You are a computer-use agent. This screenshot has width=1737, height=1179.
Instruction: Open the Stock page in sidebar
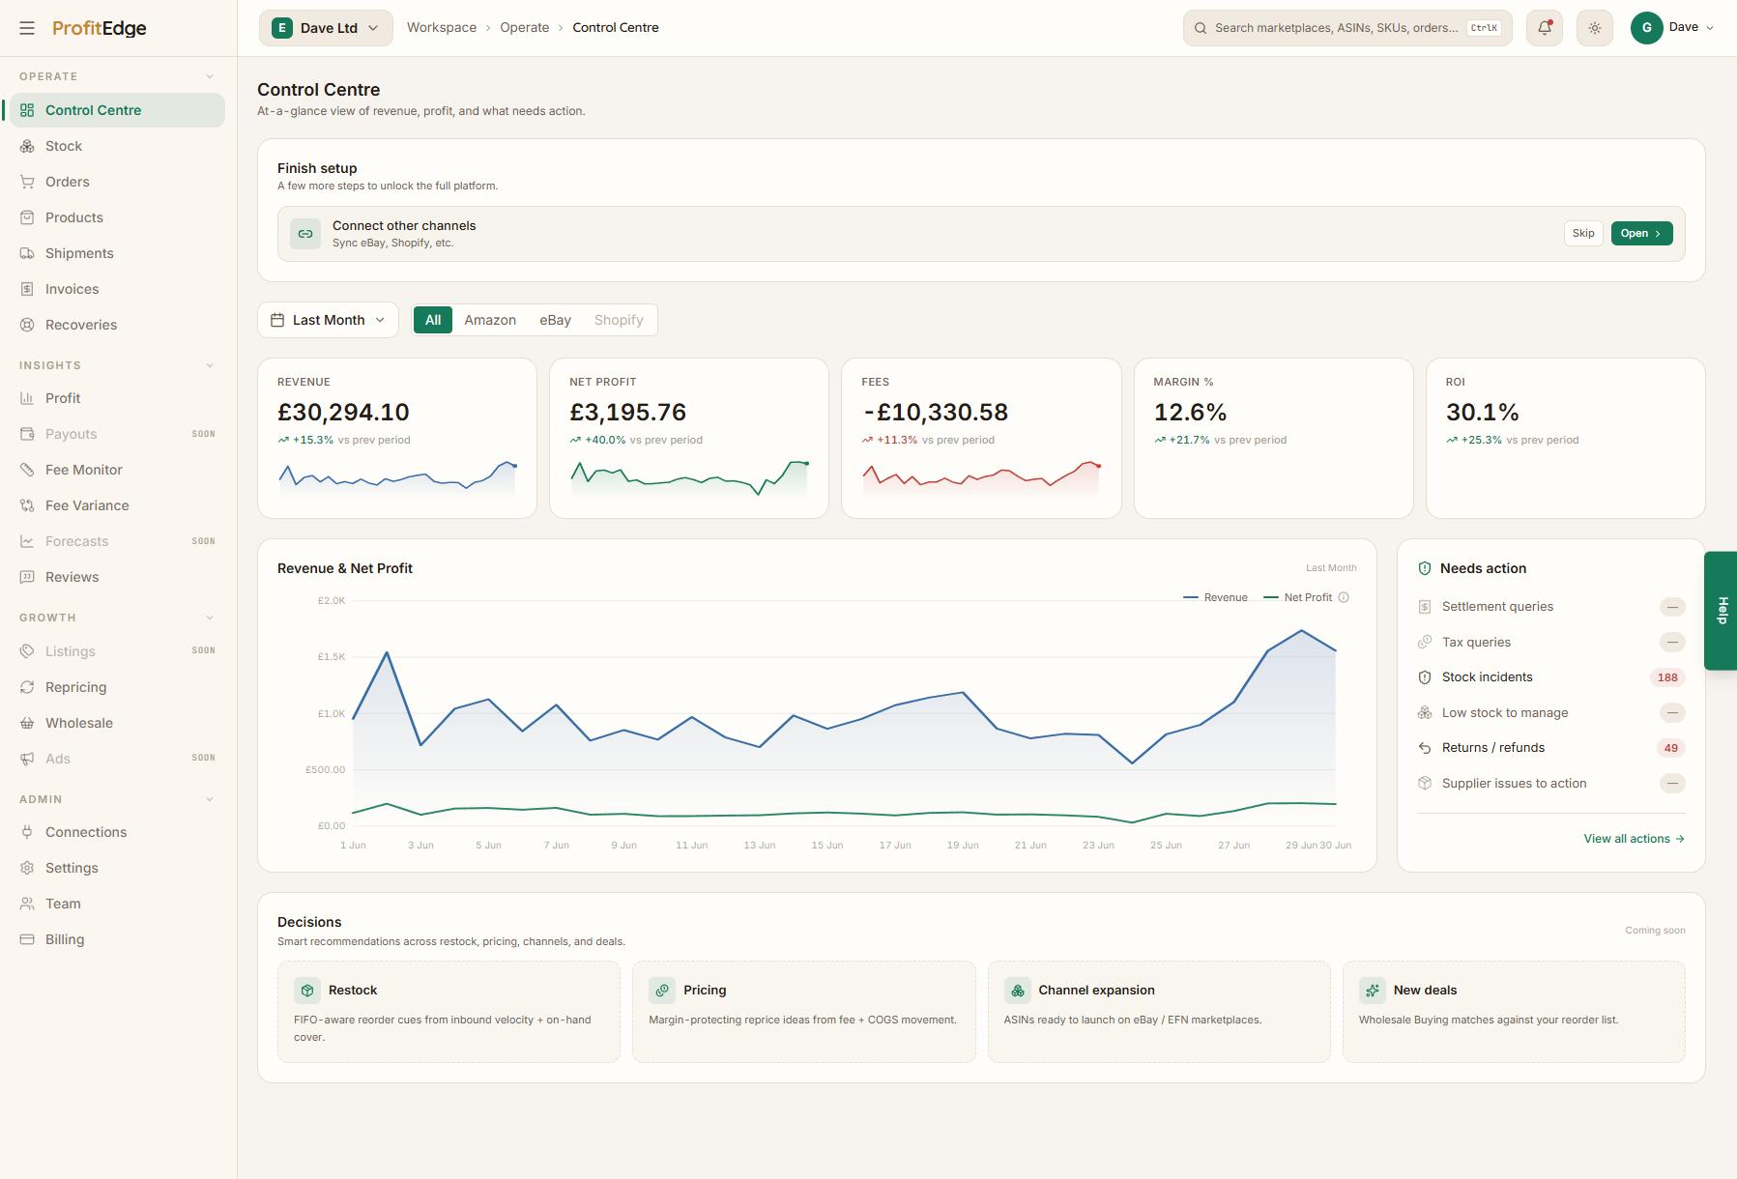[x=117, y=146]
